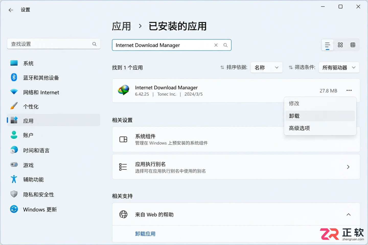Open 账户 settings

[53, 135]
